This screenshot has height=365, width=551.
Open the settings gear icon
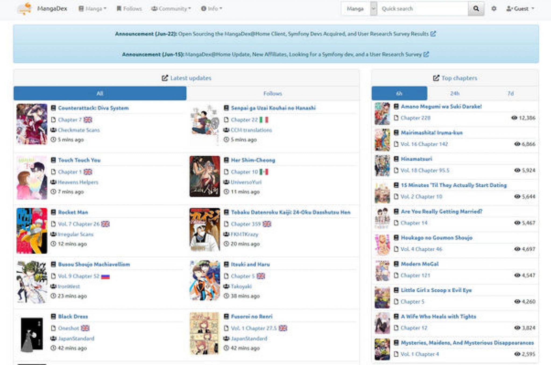click(494, 9)
